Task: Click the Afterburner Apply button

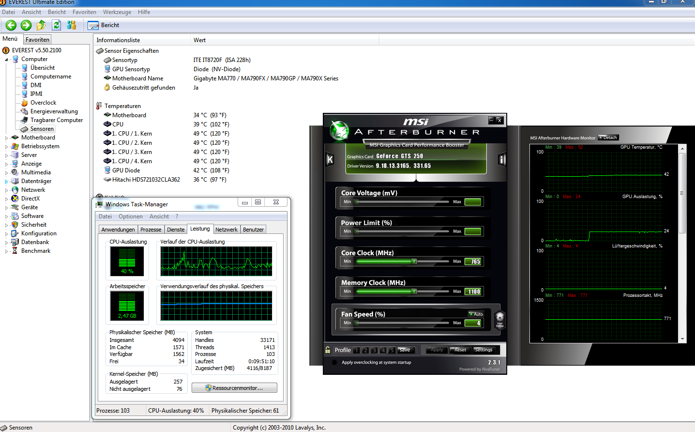Action: tap(437, 350)
